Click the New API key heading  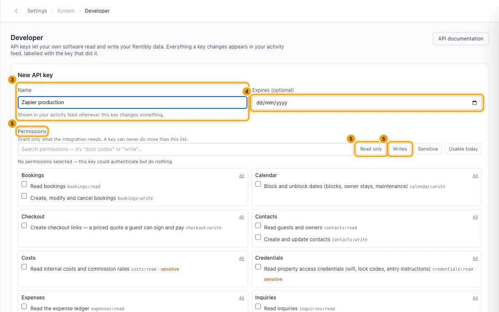pos(35,75)
